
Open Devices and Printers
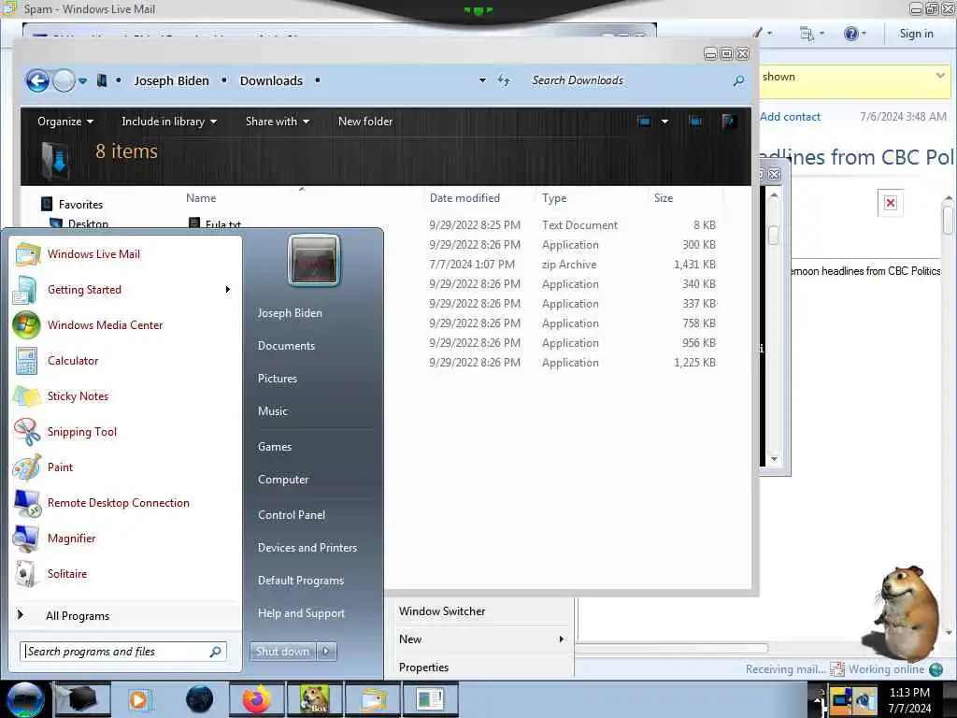307,548
